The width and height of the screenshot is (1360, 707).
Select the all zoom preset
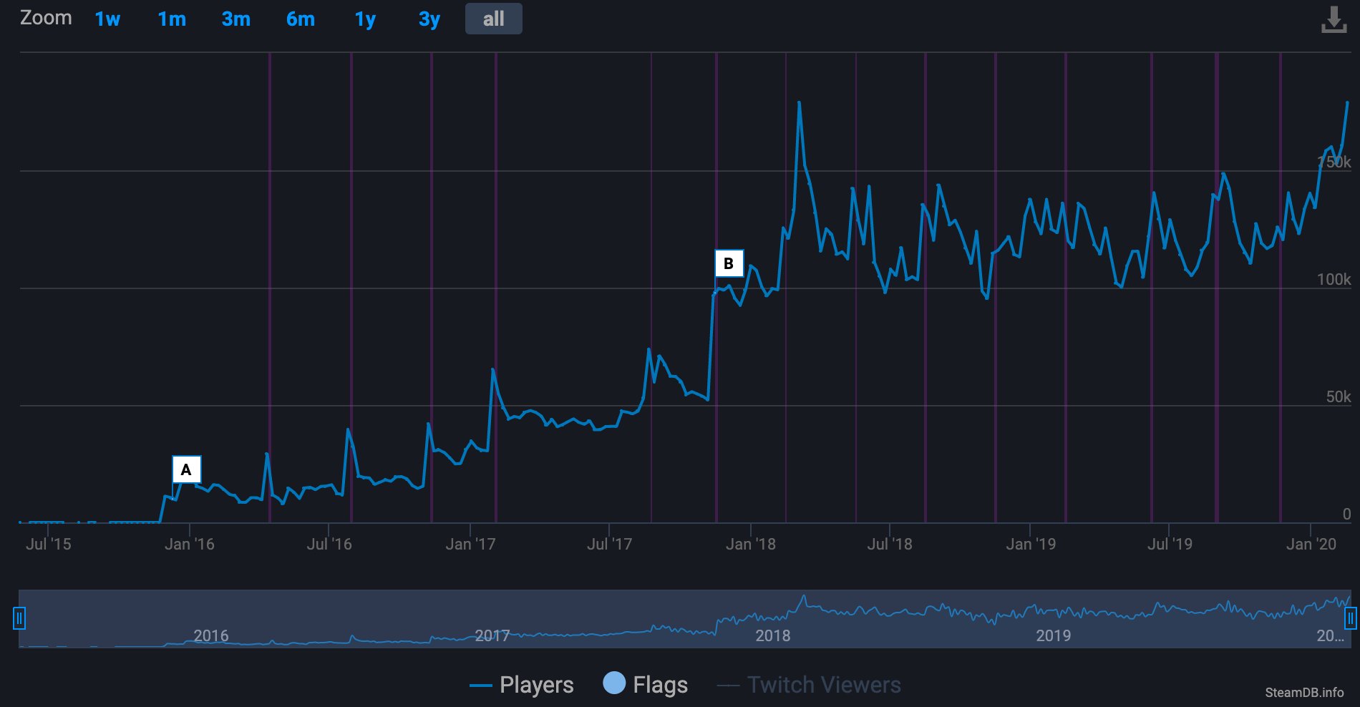[x=493, y=19]
